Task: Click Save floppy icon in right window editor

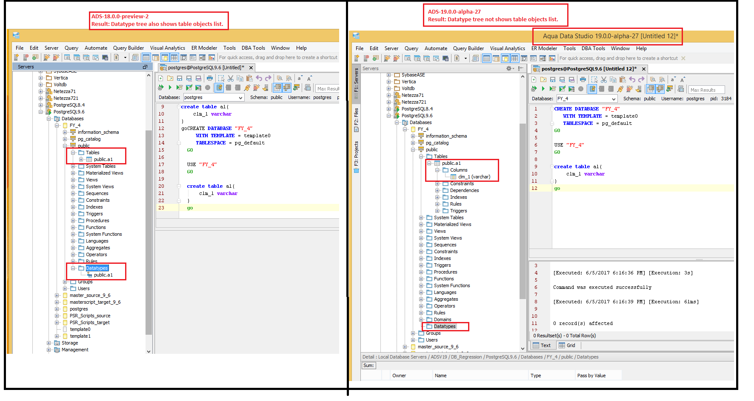Action: click(x=553, y=79)
